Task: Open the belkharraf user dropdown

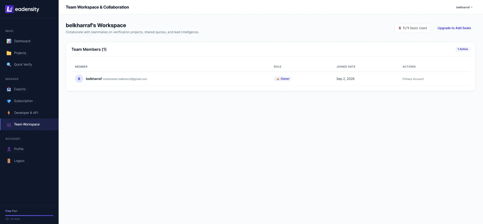Action: pyautogui.click(x=464, y=7)
